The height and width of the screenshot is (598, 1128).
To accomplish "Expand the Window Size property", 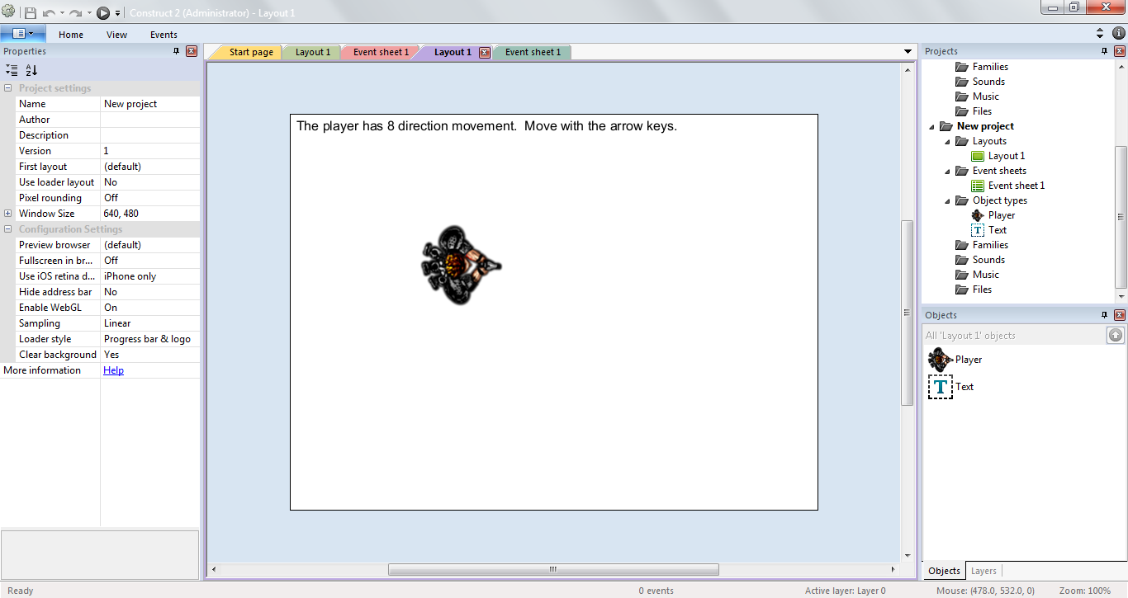I will point(9,213).
